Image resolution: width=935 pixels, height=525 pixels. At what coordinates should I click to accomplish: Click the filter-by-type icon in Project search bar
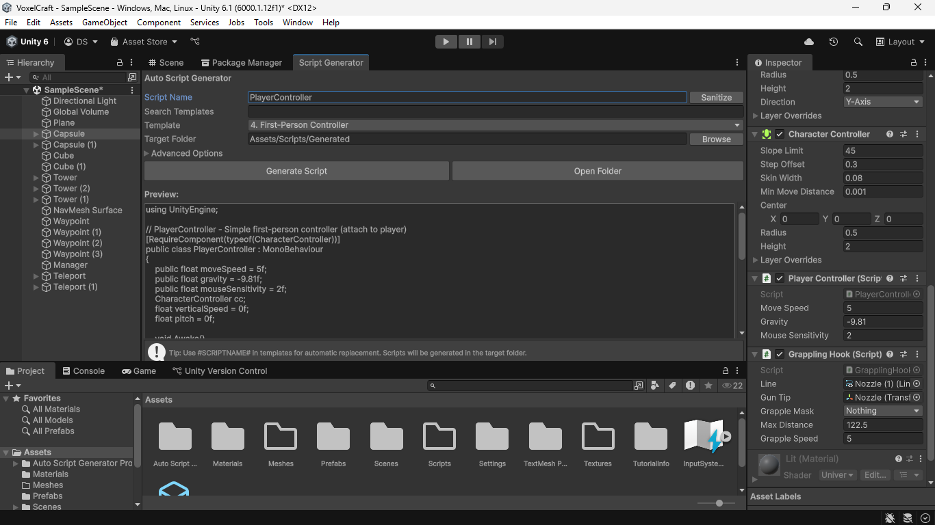pos(655,386)
